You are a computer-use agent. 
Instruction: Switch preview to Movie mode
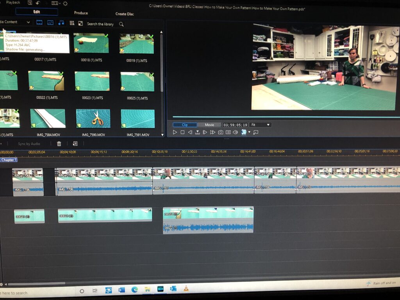pos(209,125)
